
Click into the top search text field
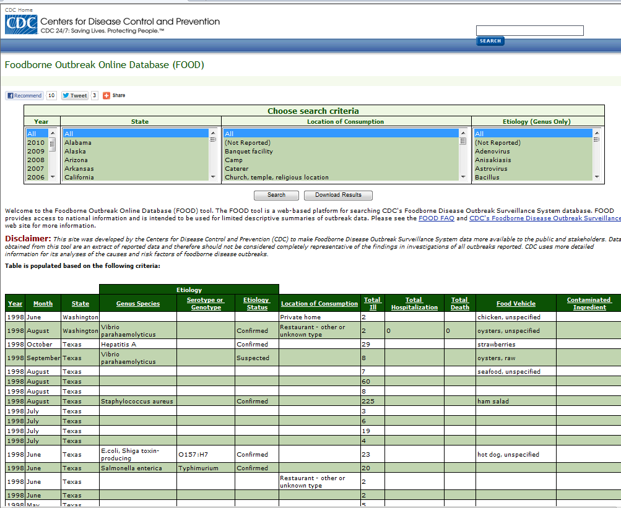click(529, 31)
